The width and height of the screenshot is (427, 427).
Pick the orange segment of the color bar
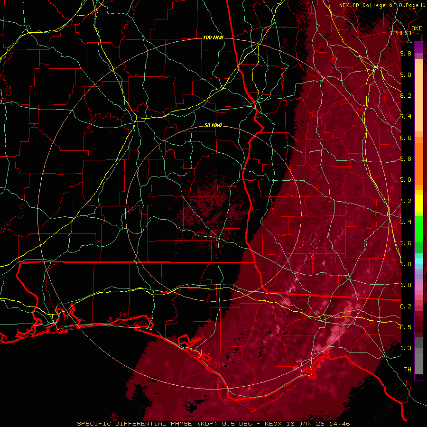tap(419, 163)
